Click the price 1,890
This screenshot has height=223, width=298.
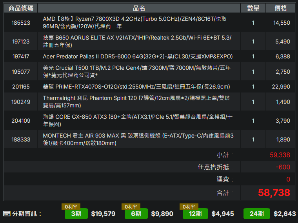pyautogui.click(x=283, y=140)
